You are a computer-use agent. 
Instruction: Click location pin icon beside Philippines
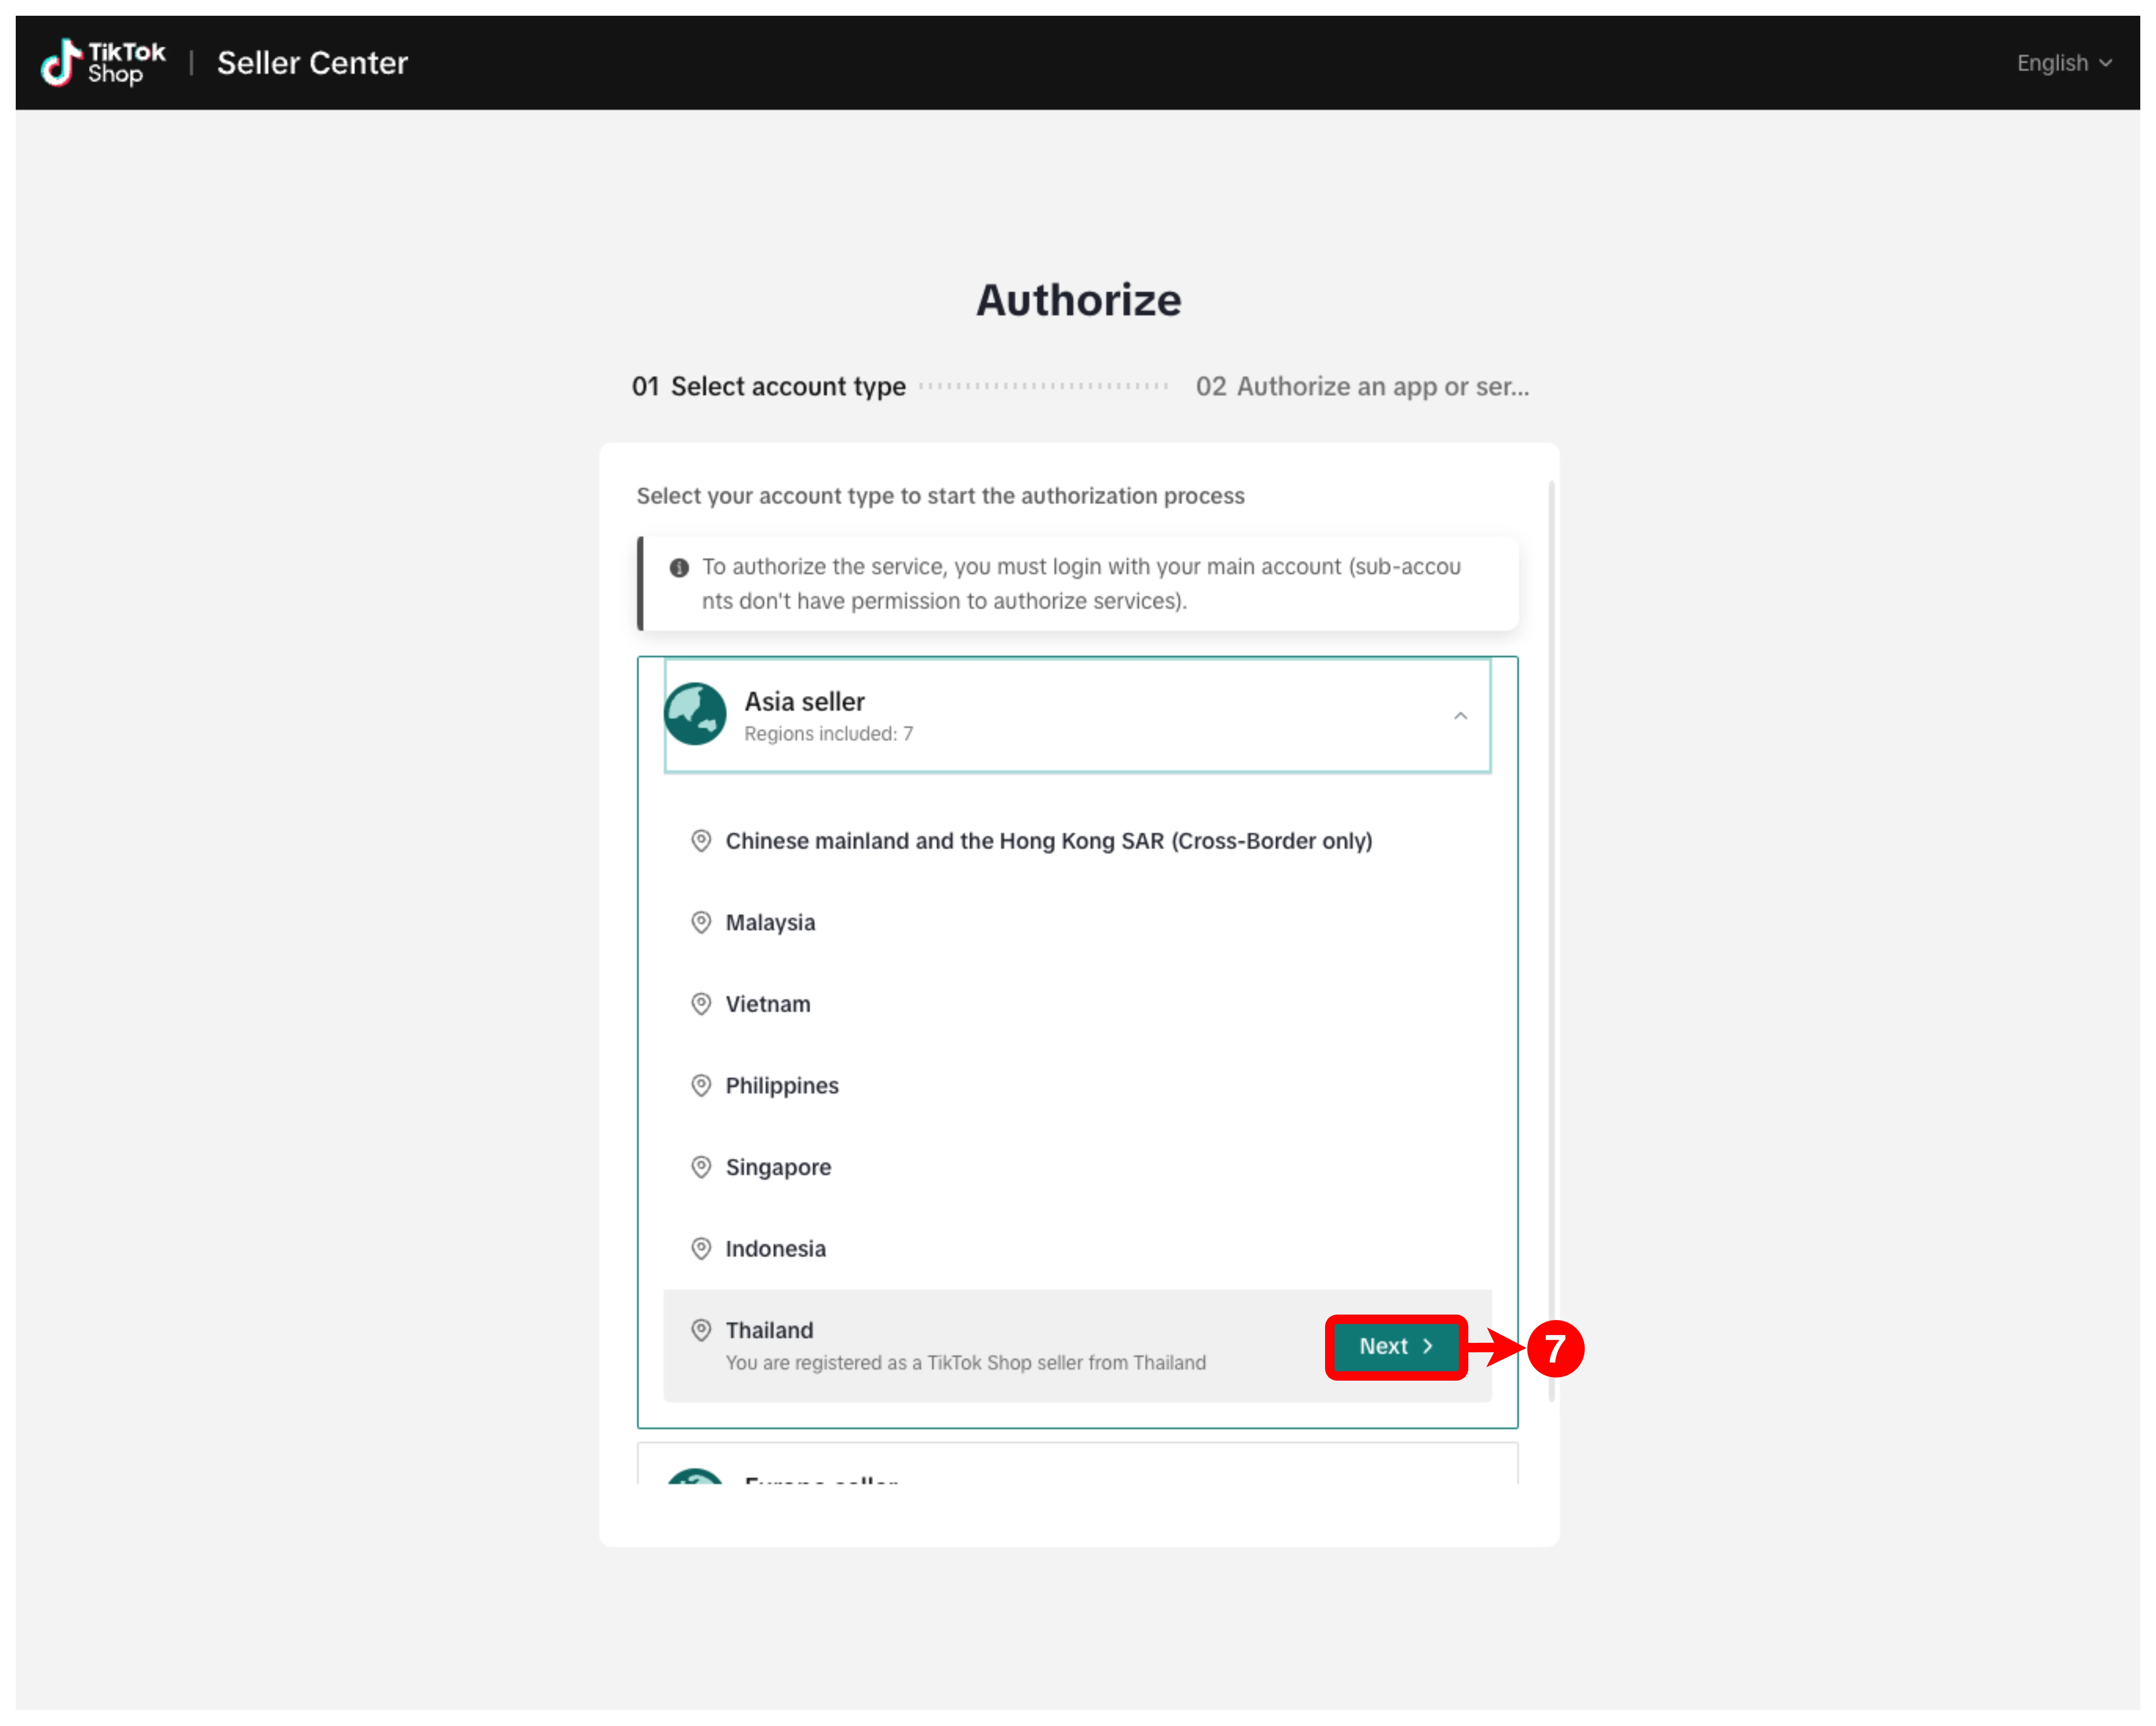(x=701, y=1085)
